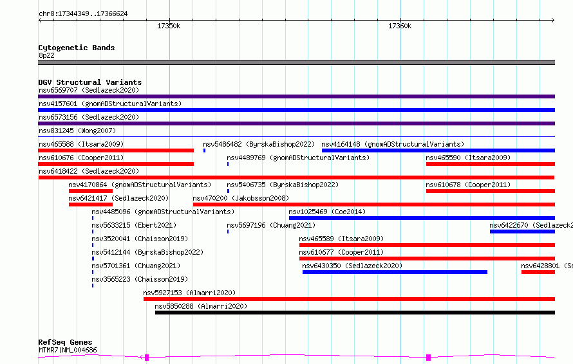573x364 pixels.
Task: Click the blue nsv6430350 variant bar
Action: coord(395,272)
